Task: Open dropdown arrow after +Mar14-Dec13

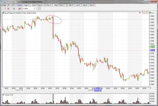Action: (67, 5)
